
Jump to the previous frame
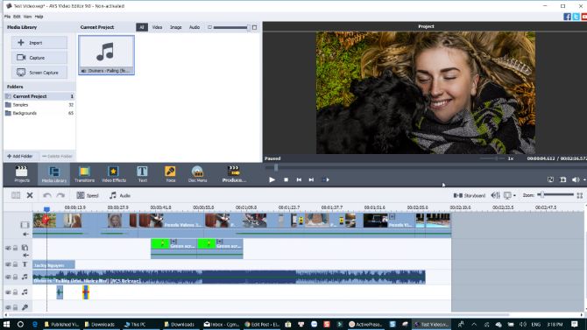point(299,179)
